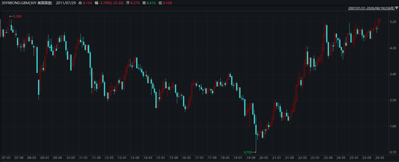Select the 11-09 time axis label

(96, 158)
